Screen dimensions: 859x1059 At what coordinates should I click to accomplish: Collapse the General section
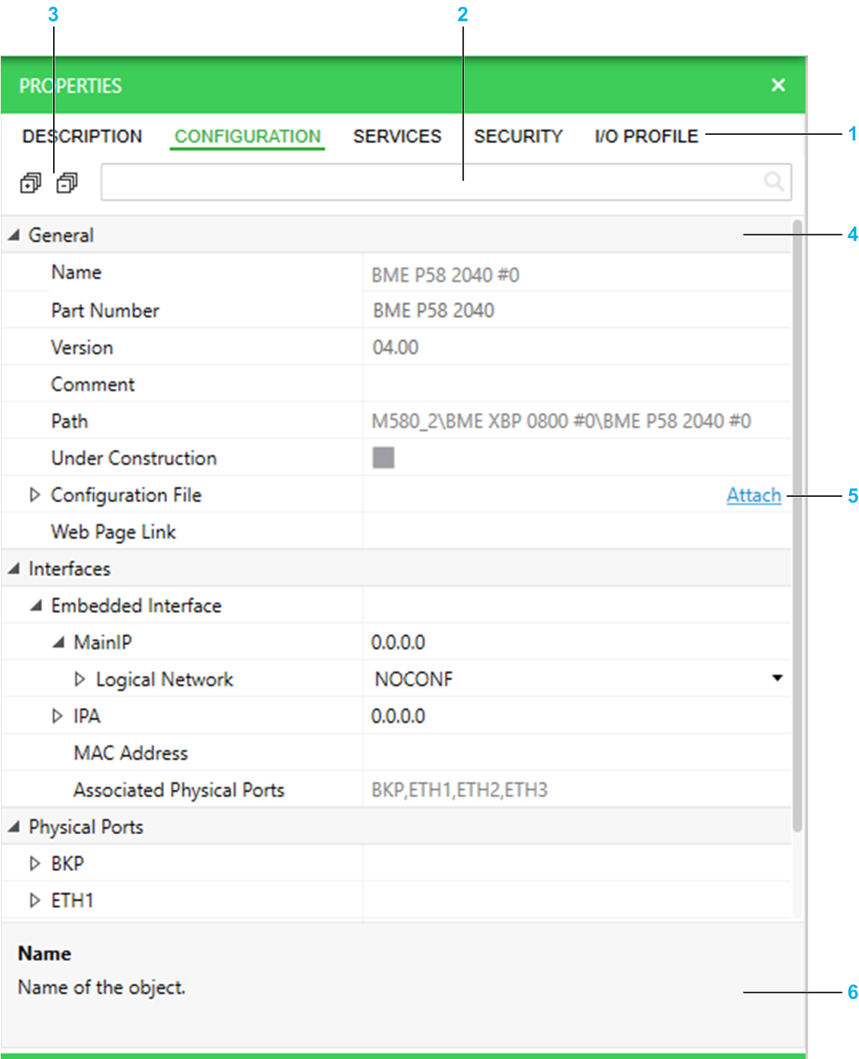14,236
